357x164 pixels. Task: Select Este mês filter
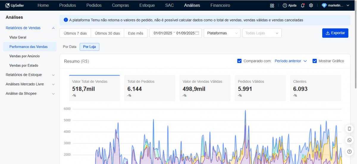click(x=136, y=33)
